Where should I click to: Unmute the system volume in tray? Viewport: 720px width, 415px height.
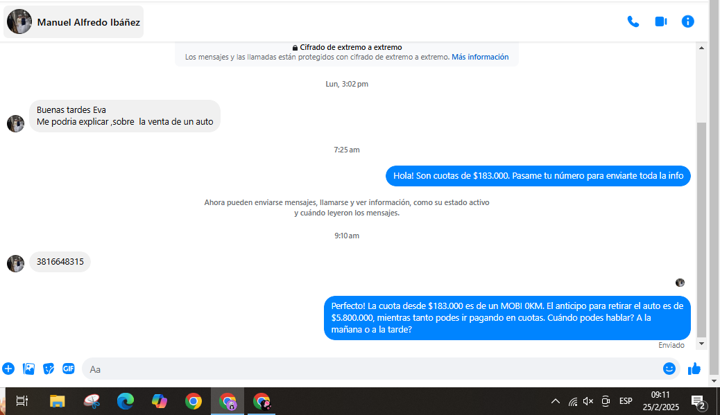[x=588, y=401]
